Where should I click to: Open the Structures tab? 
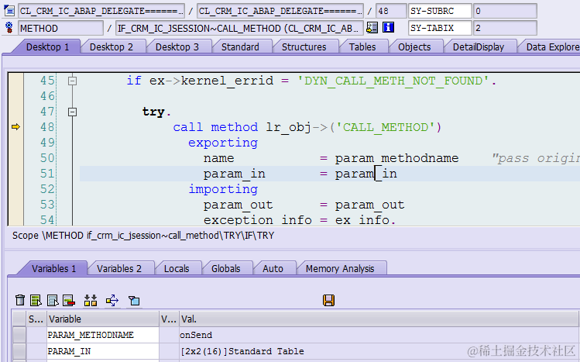coord(304,47)
